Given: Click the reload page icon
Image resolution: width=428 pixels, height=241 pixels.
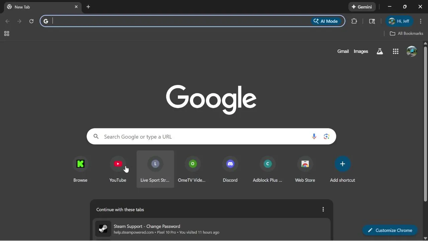Looking at the screenshot, I should (31, 21).
